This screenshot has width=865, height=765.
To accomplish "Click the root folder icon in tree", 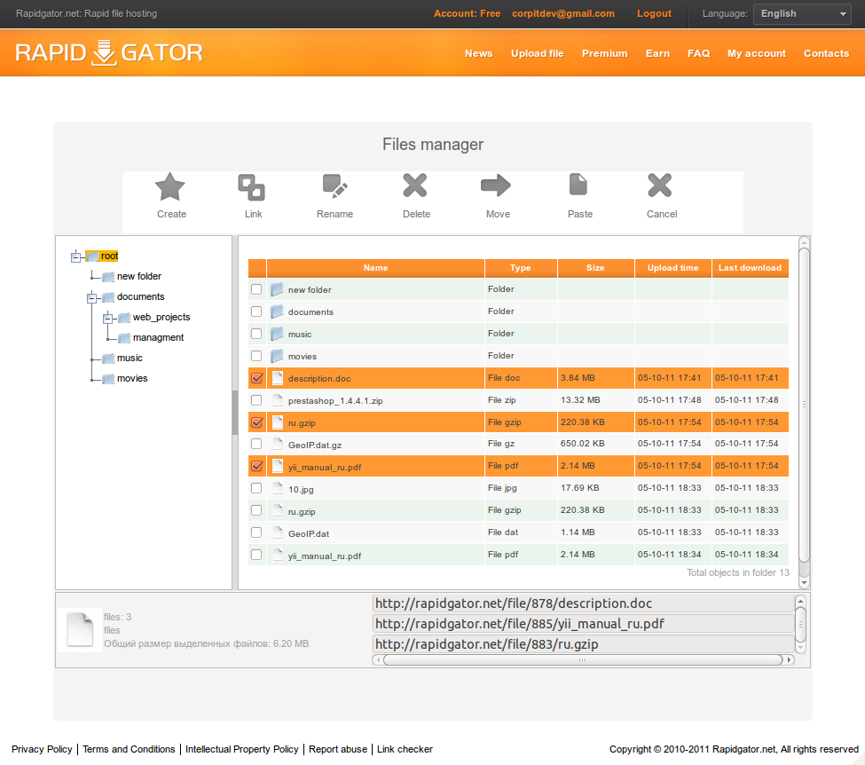I will tap(92, 256).
